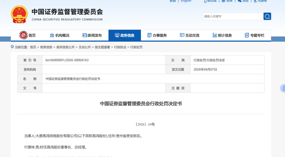This screenshot has height=157, width=285.
Task: Enable accessibility mode (无障碍) icon
Action: [x=255, y=1]
